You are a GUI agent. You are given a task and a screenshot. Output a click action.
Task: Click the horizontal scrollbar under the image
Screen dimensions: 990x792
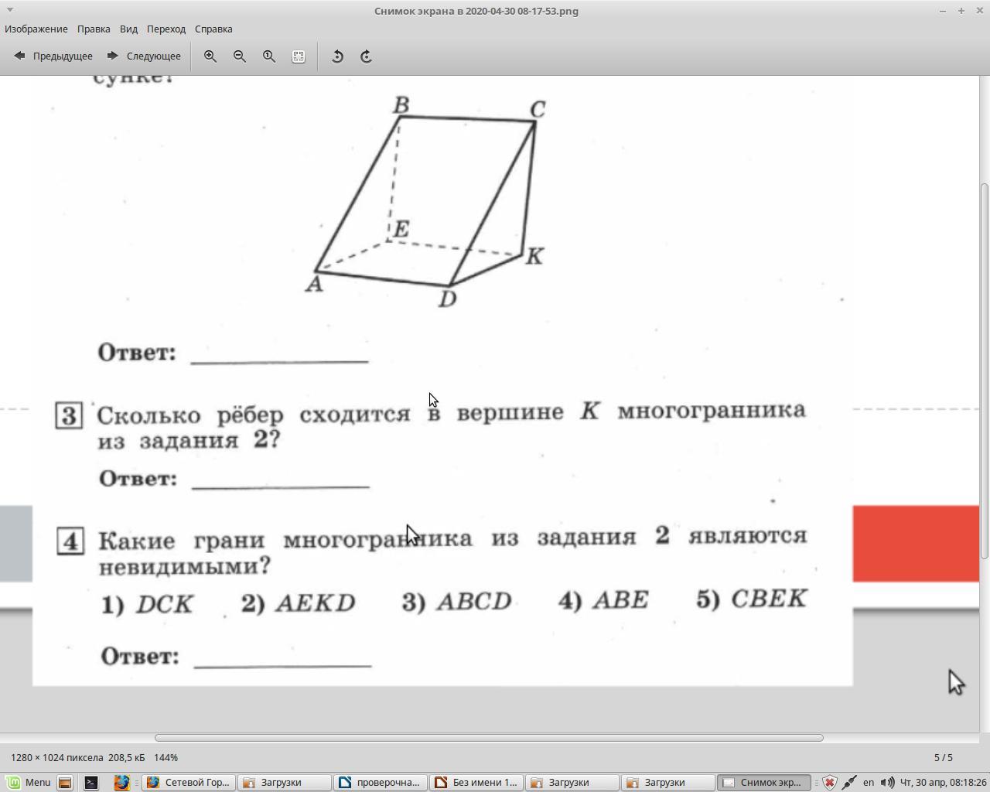(489, 738)
